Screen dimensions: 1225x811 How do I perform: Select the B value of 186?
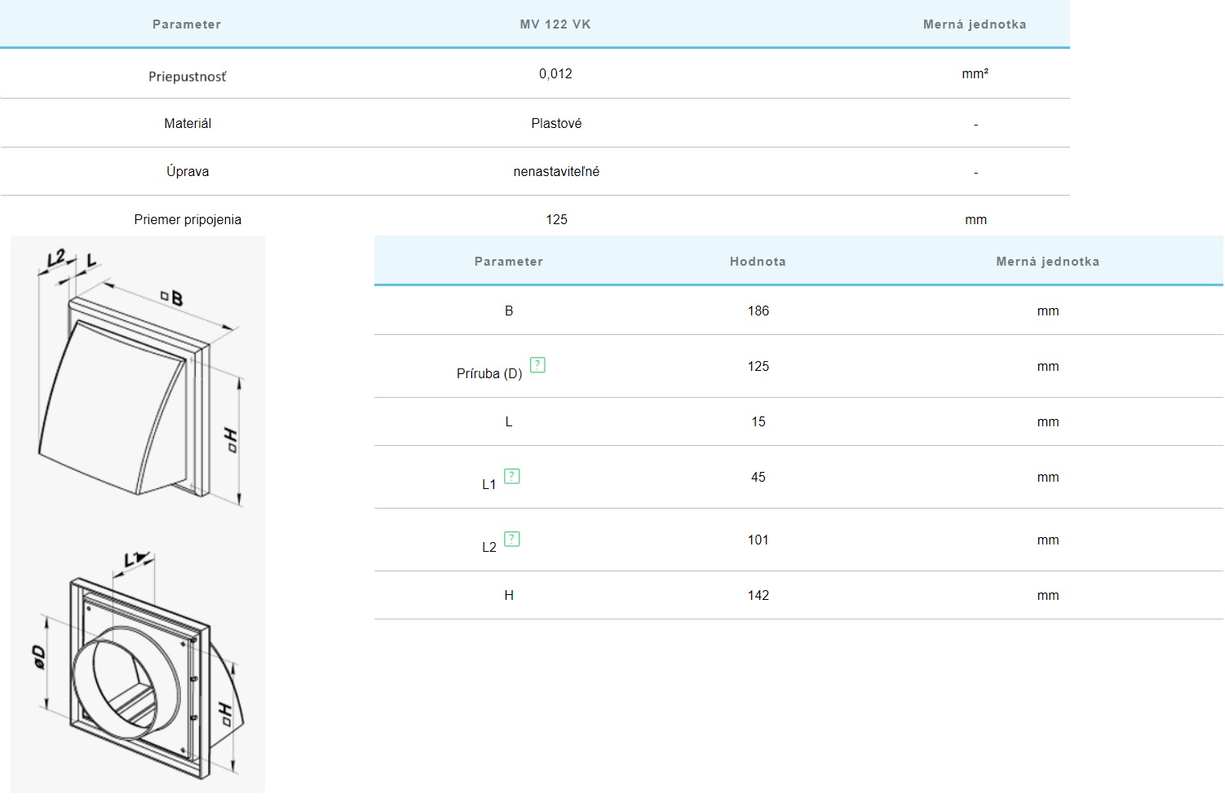(758, 311)
